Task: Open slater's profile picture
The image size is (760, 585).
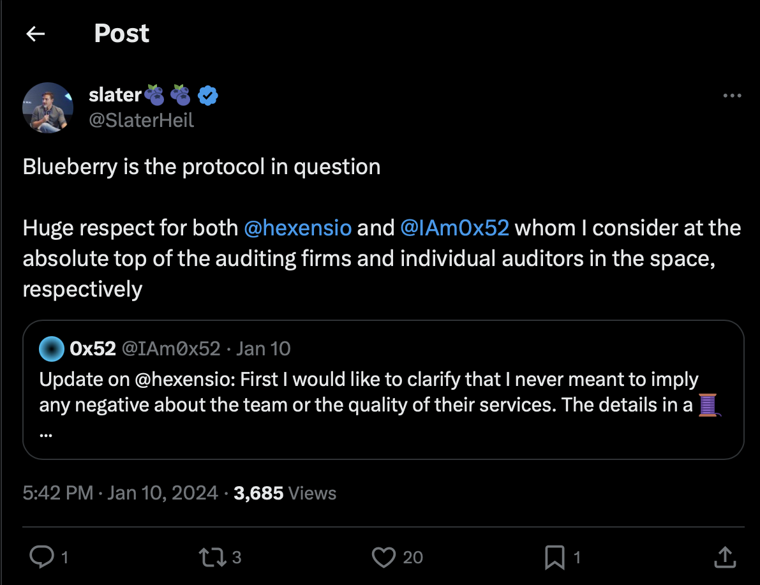Action: click(48, 107)
